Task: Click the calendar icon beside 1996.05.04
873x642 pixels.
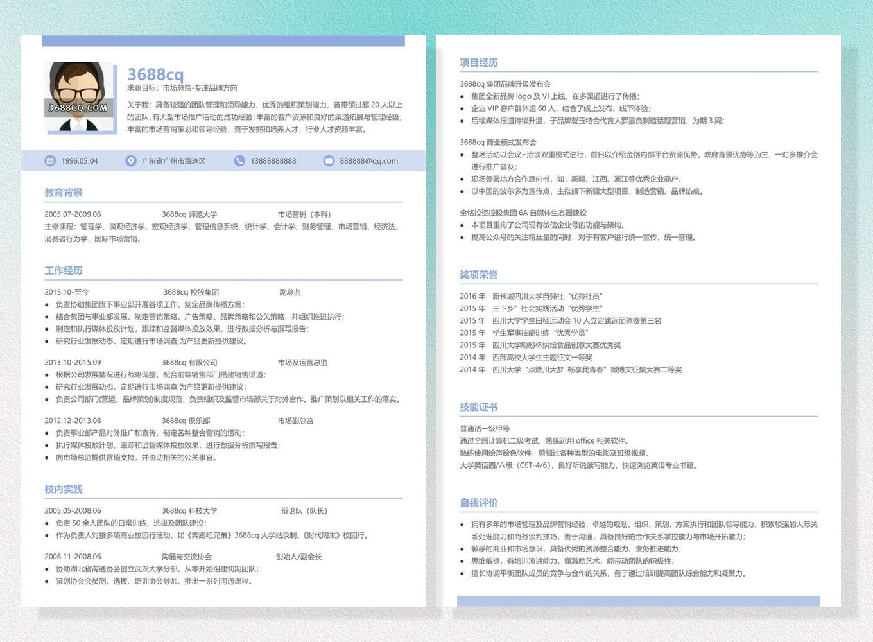Action: click(x=50, y=161)
